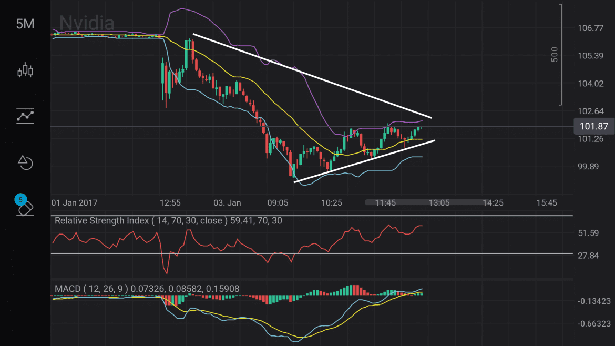The width and height of the screenshot is (615, 346).
Task: Click the 15:45 time axis label
Action: 546,203
